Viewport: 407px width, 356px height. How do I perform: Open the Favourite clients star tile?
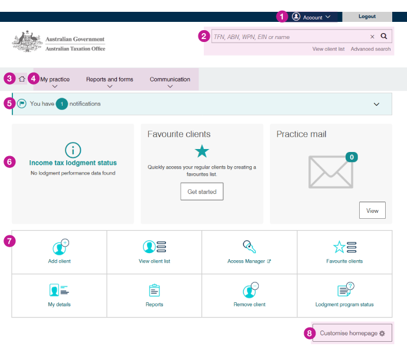coord(344,252)
